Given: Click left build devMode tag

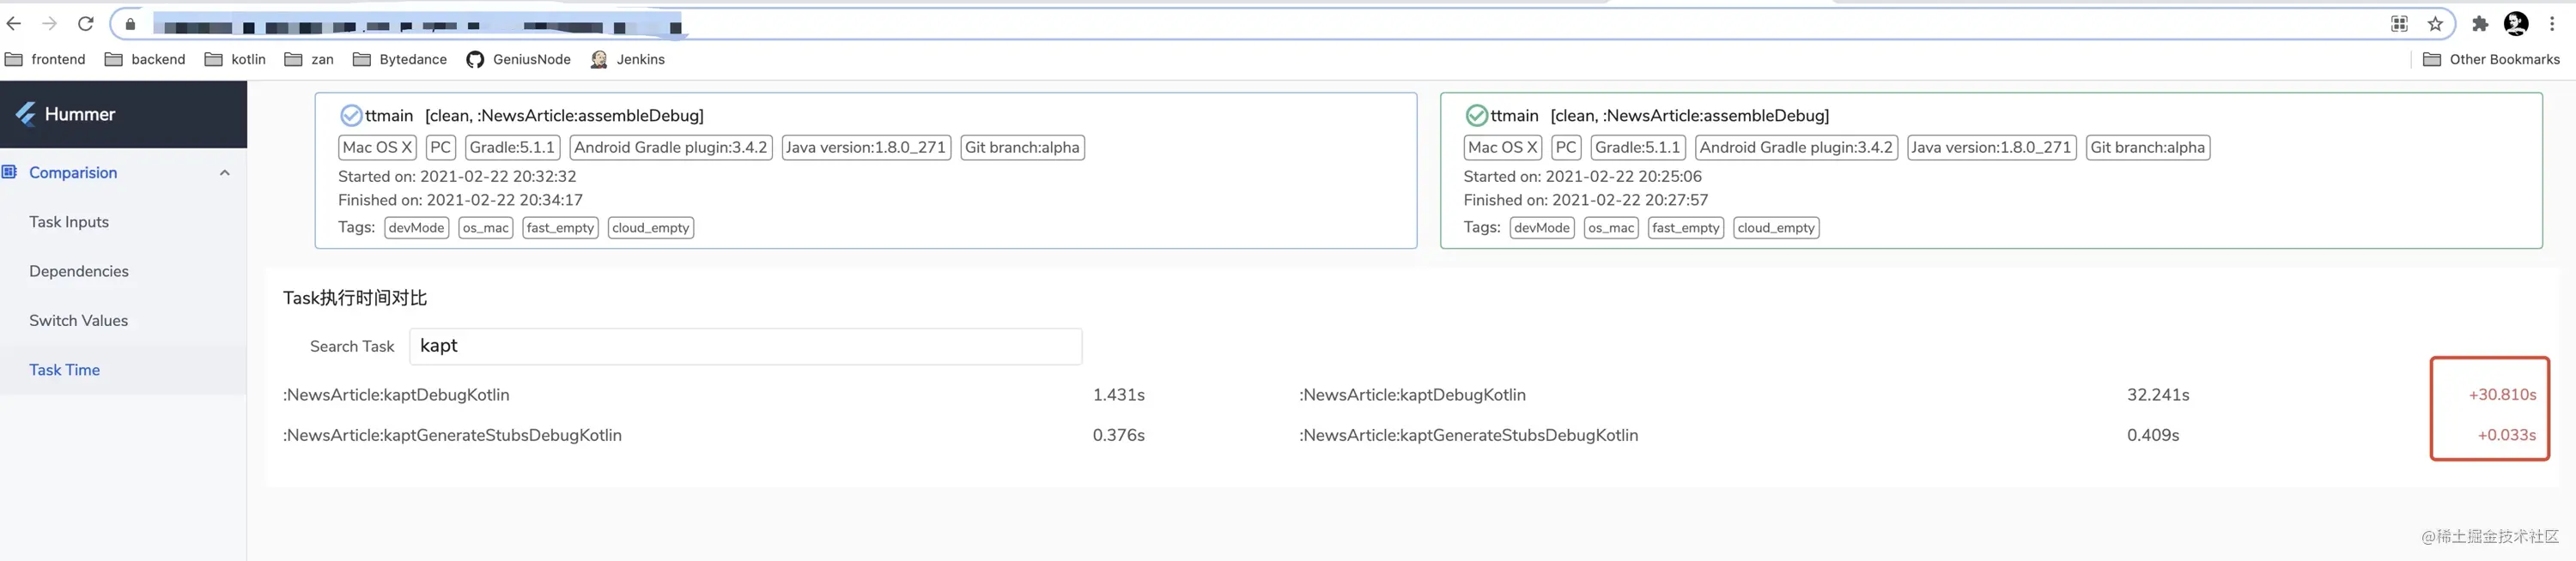Looking at the screenshot, I should 417,228.
